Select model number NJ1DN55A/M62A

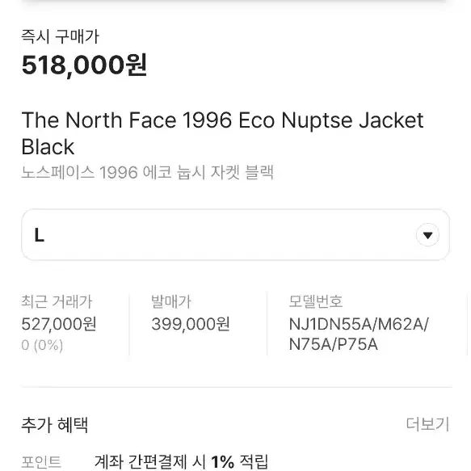(x=359, y=324)
